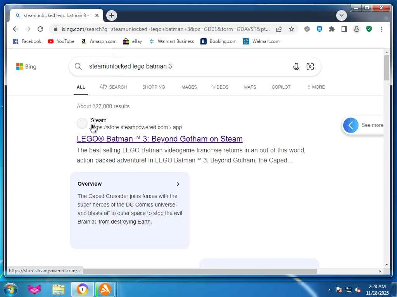Click the store.steampowered.com URL text
This screenshot has height=297, width=397.
pyautogui.click(x=136, y=127)
